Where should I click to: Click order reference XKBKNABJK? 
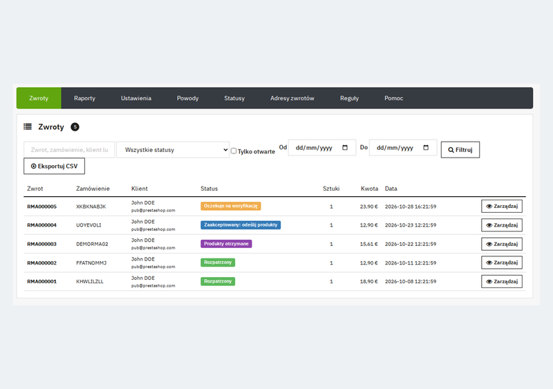click(x=91, y=207)
